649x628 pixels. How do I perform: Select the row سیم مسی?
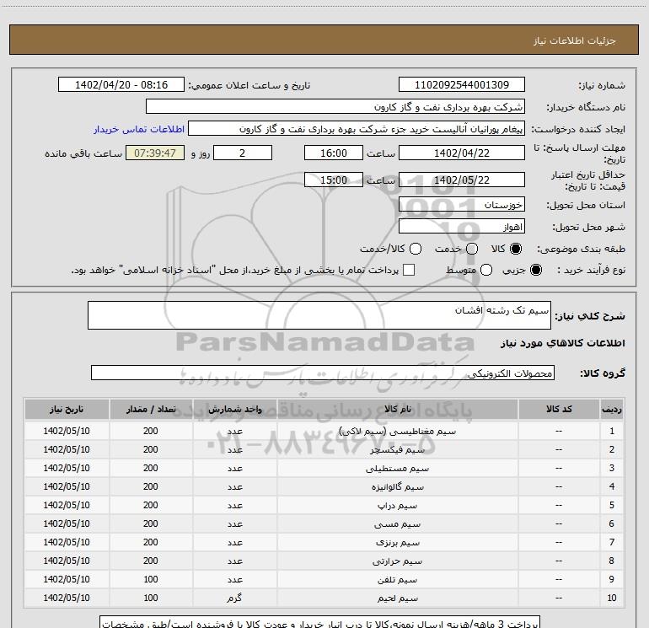click(x=324, y=523)
